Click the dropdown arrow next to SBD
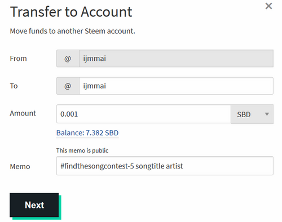Screen dimensions: 282x222 click(267, 114)
